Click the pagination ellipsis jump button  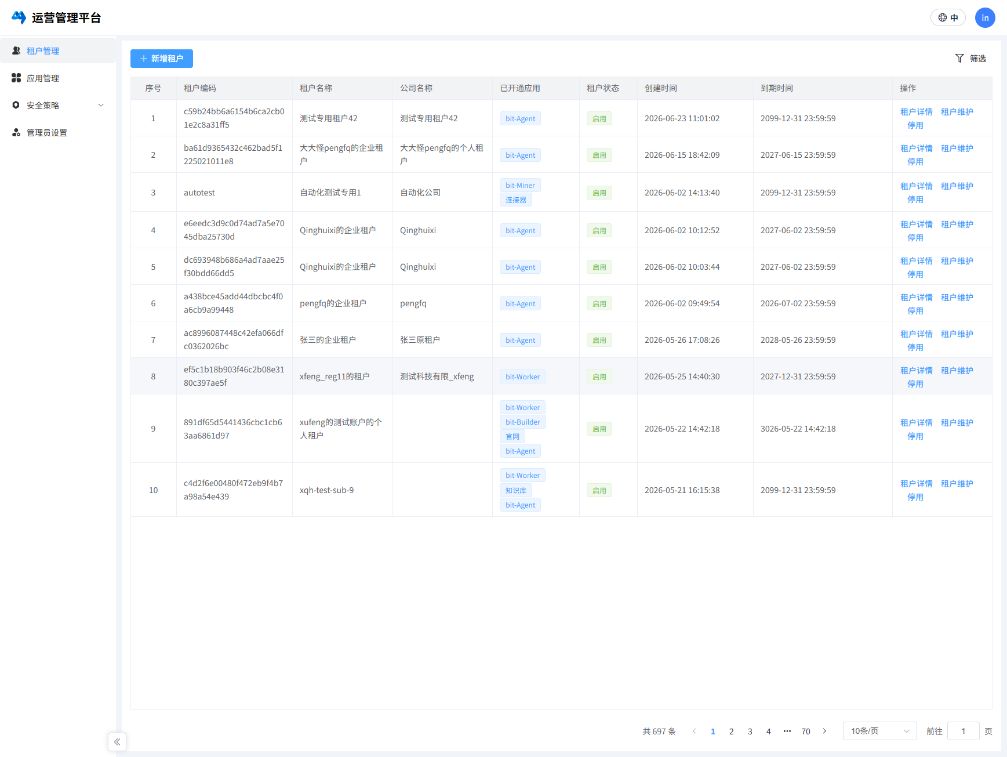tap(787, 731)
